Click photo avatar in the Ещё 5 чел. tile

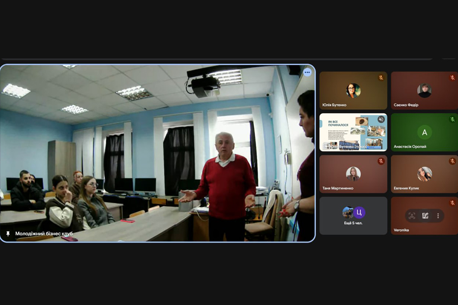point(348,213)
